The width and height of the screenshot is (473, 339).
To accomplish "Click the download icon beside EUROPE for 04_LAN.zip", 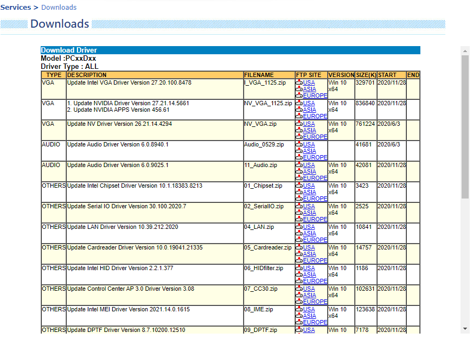I will pyautogui.click(x=299, y=240).
